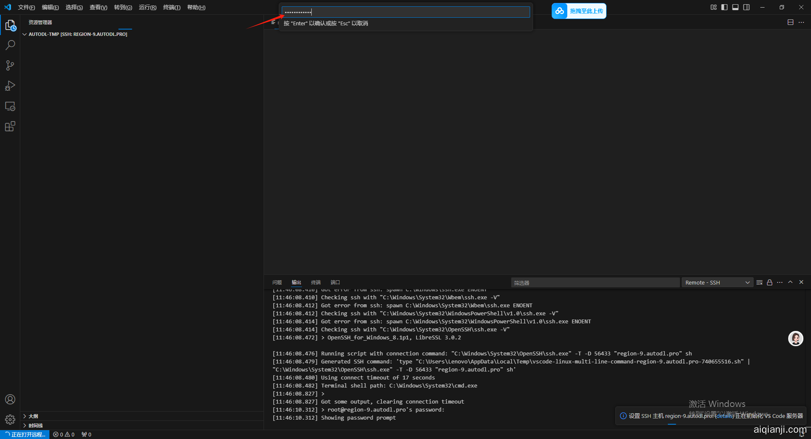
Task: Open the Manage settings gear
Action: point(10,419)
